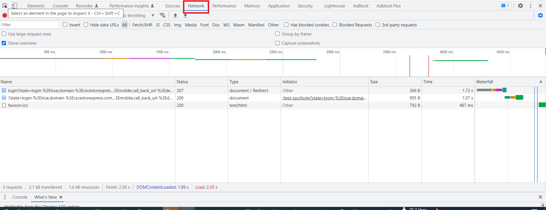Open network conditions wifi icon
Image resolution: width=546 pixels, height=210 pixels.
(162, 15)
